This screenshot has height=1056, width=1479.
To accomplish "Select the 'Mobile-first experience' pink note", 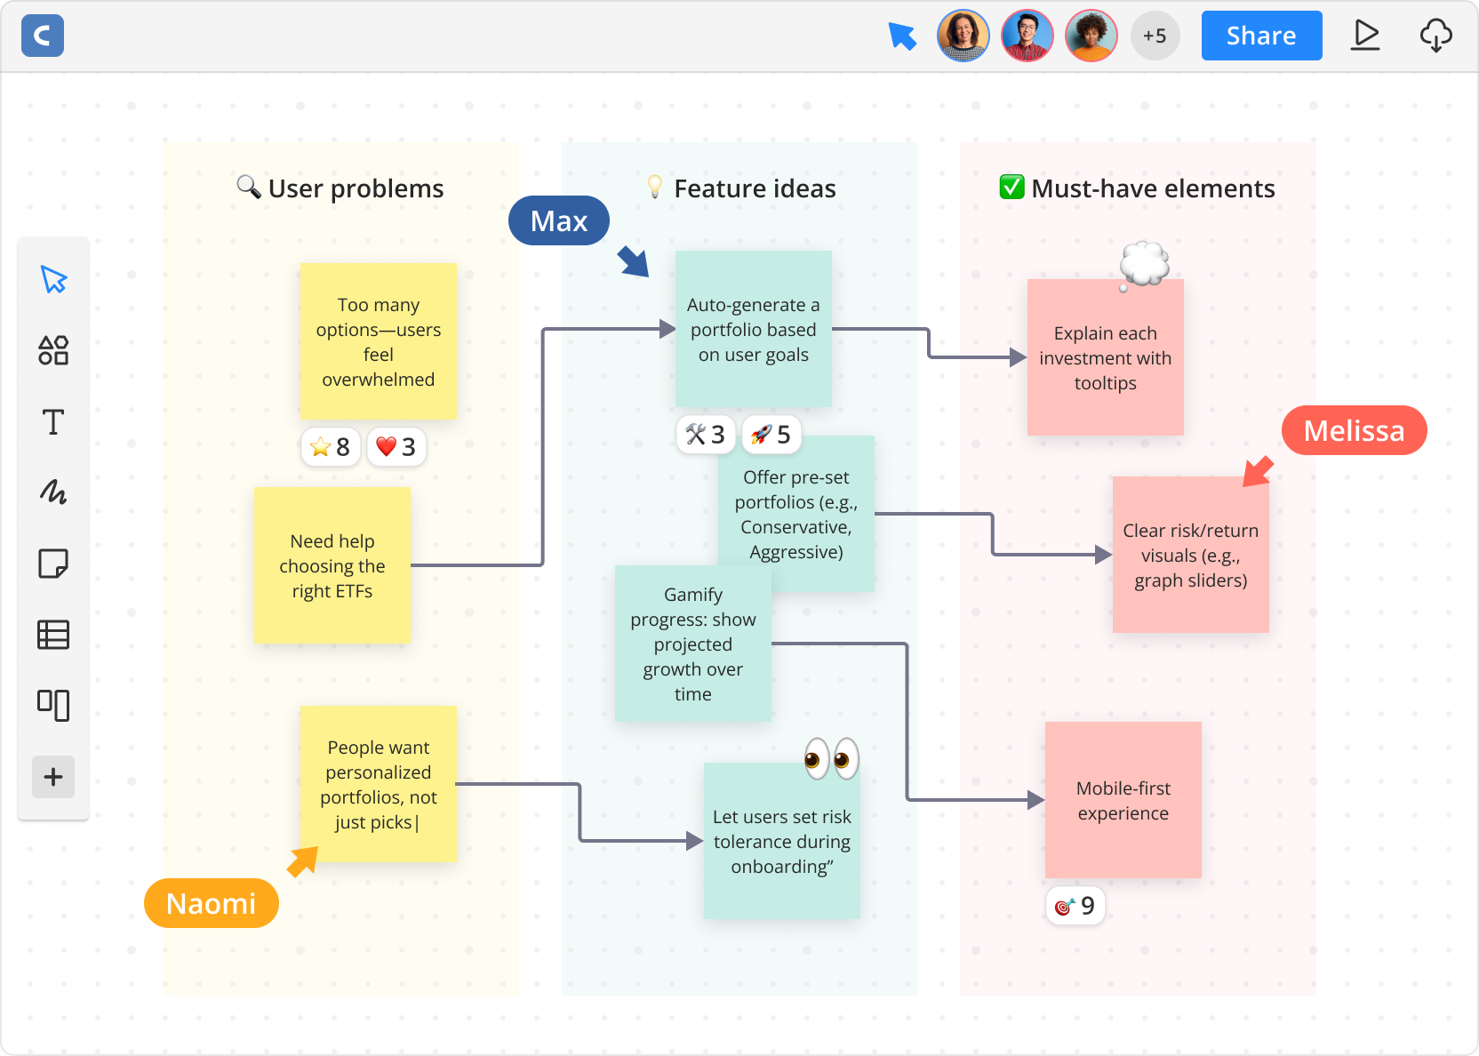I will 1123,800.
